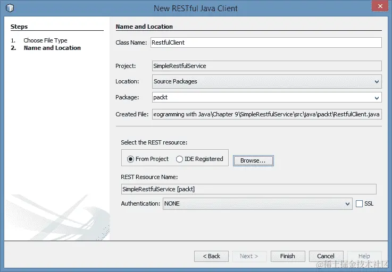Click the disabled Next button
The width and height of the screenshot is (392, 272).
point(249,256)
